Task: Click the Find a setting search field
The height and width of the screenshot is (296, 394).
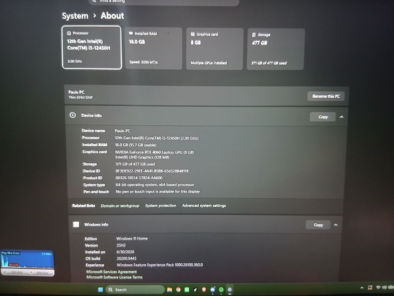Action: (x=164, y=2)
